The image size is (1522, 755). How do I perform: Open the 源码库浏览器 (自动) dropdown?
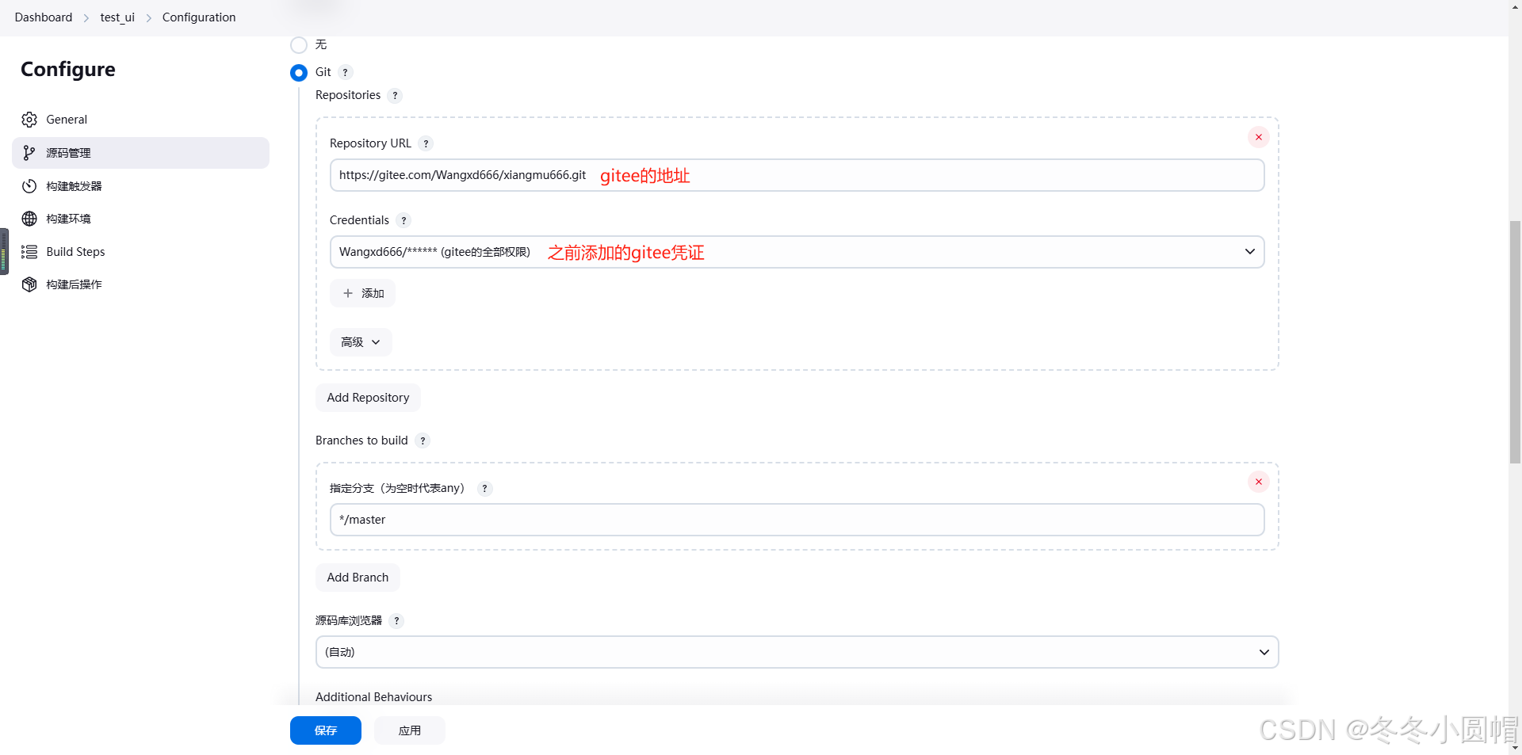[797, 652]
